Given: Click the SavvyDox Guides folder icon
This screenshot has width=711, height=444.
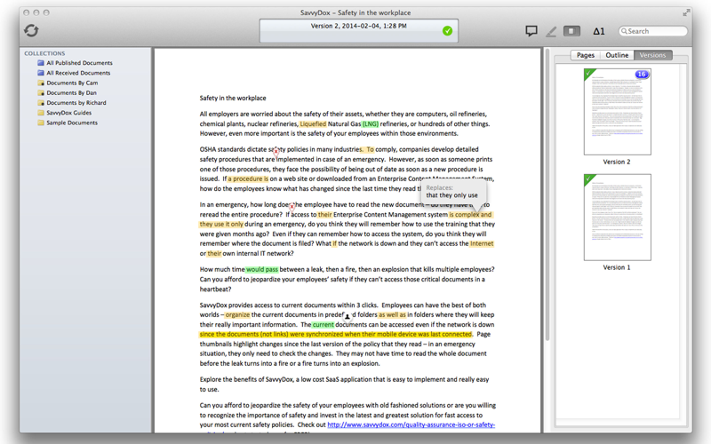Looking at the screenshot, I should point(41,113).
